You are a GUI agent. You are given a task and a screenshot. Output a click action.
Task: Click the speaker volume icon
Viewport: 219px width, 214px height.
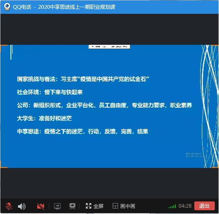pyautogui.click(x=22, y=206)
